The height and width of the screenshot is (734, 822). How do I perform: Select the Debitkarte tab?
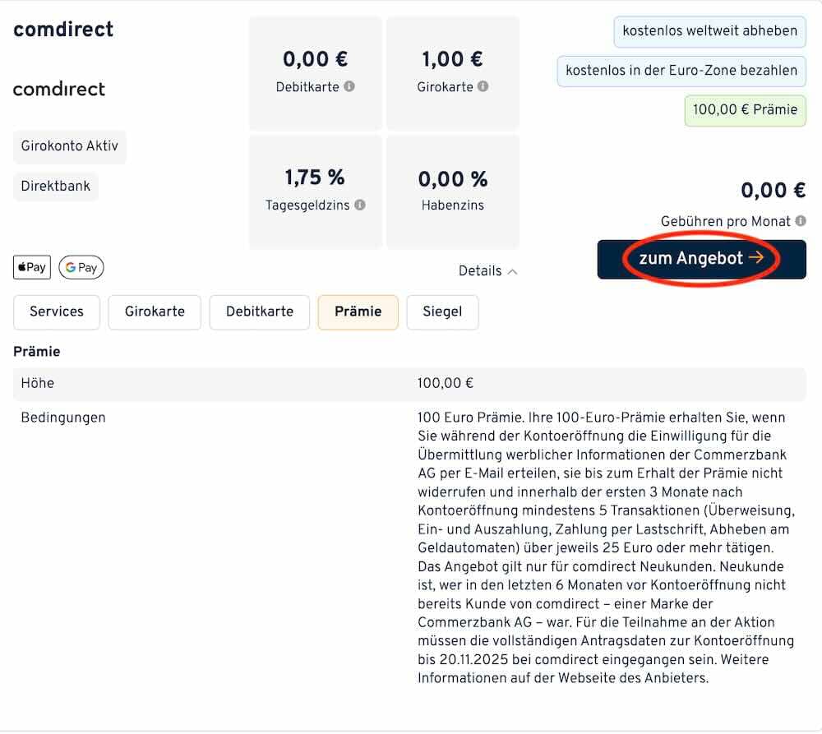(259, 312)
